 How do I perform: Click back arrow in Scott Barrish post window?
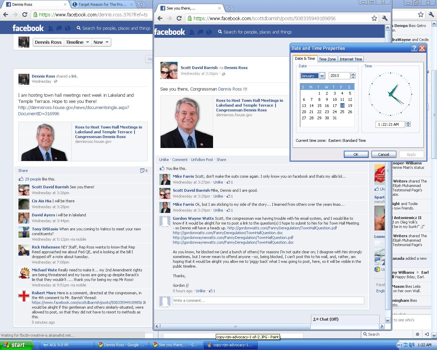tap(160, 18)
